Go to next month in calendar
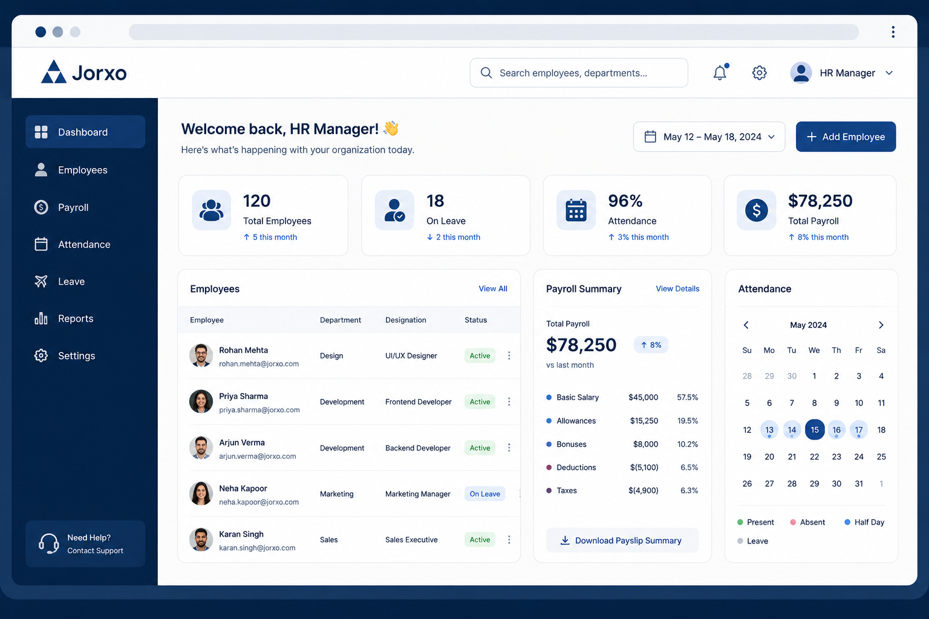Image resolution: width=929 pixels, height=619 pixels. click(x=881, y=325)
